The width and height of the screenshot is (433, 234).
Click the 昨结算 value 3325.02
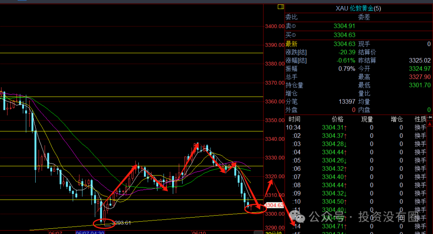click(x=420, y=61)
